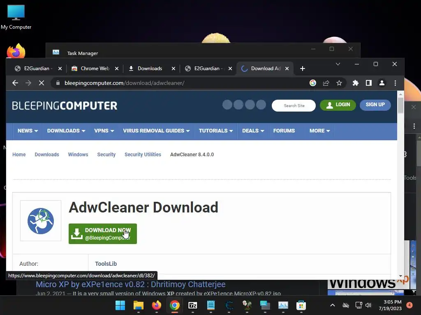Click the padlock site info icon

(x=58, y=83)
